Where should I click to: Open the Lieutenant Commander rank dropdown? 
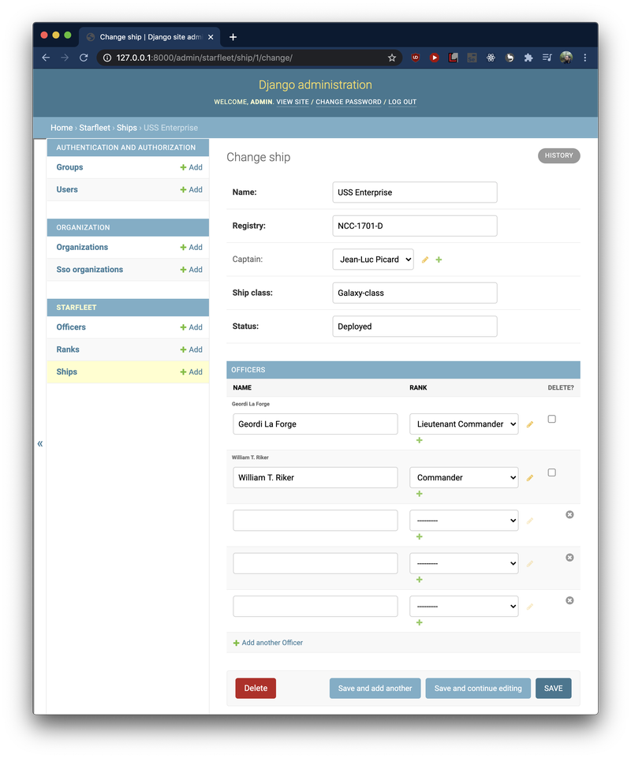pyautogui.click(x=464, y=424)
